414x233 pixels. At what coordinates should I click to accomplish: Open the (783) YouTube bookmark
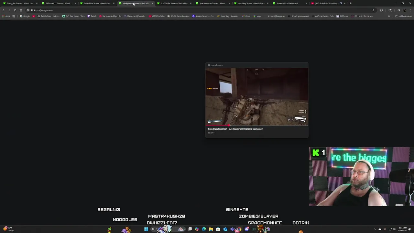point(157,16)
